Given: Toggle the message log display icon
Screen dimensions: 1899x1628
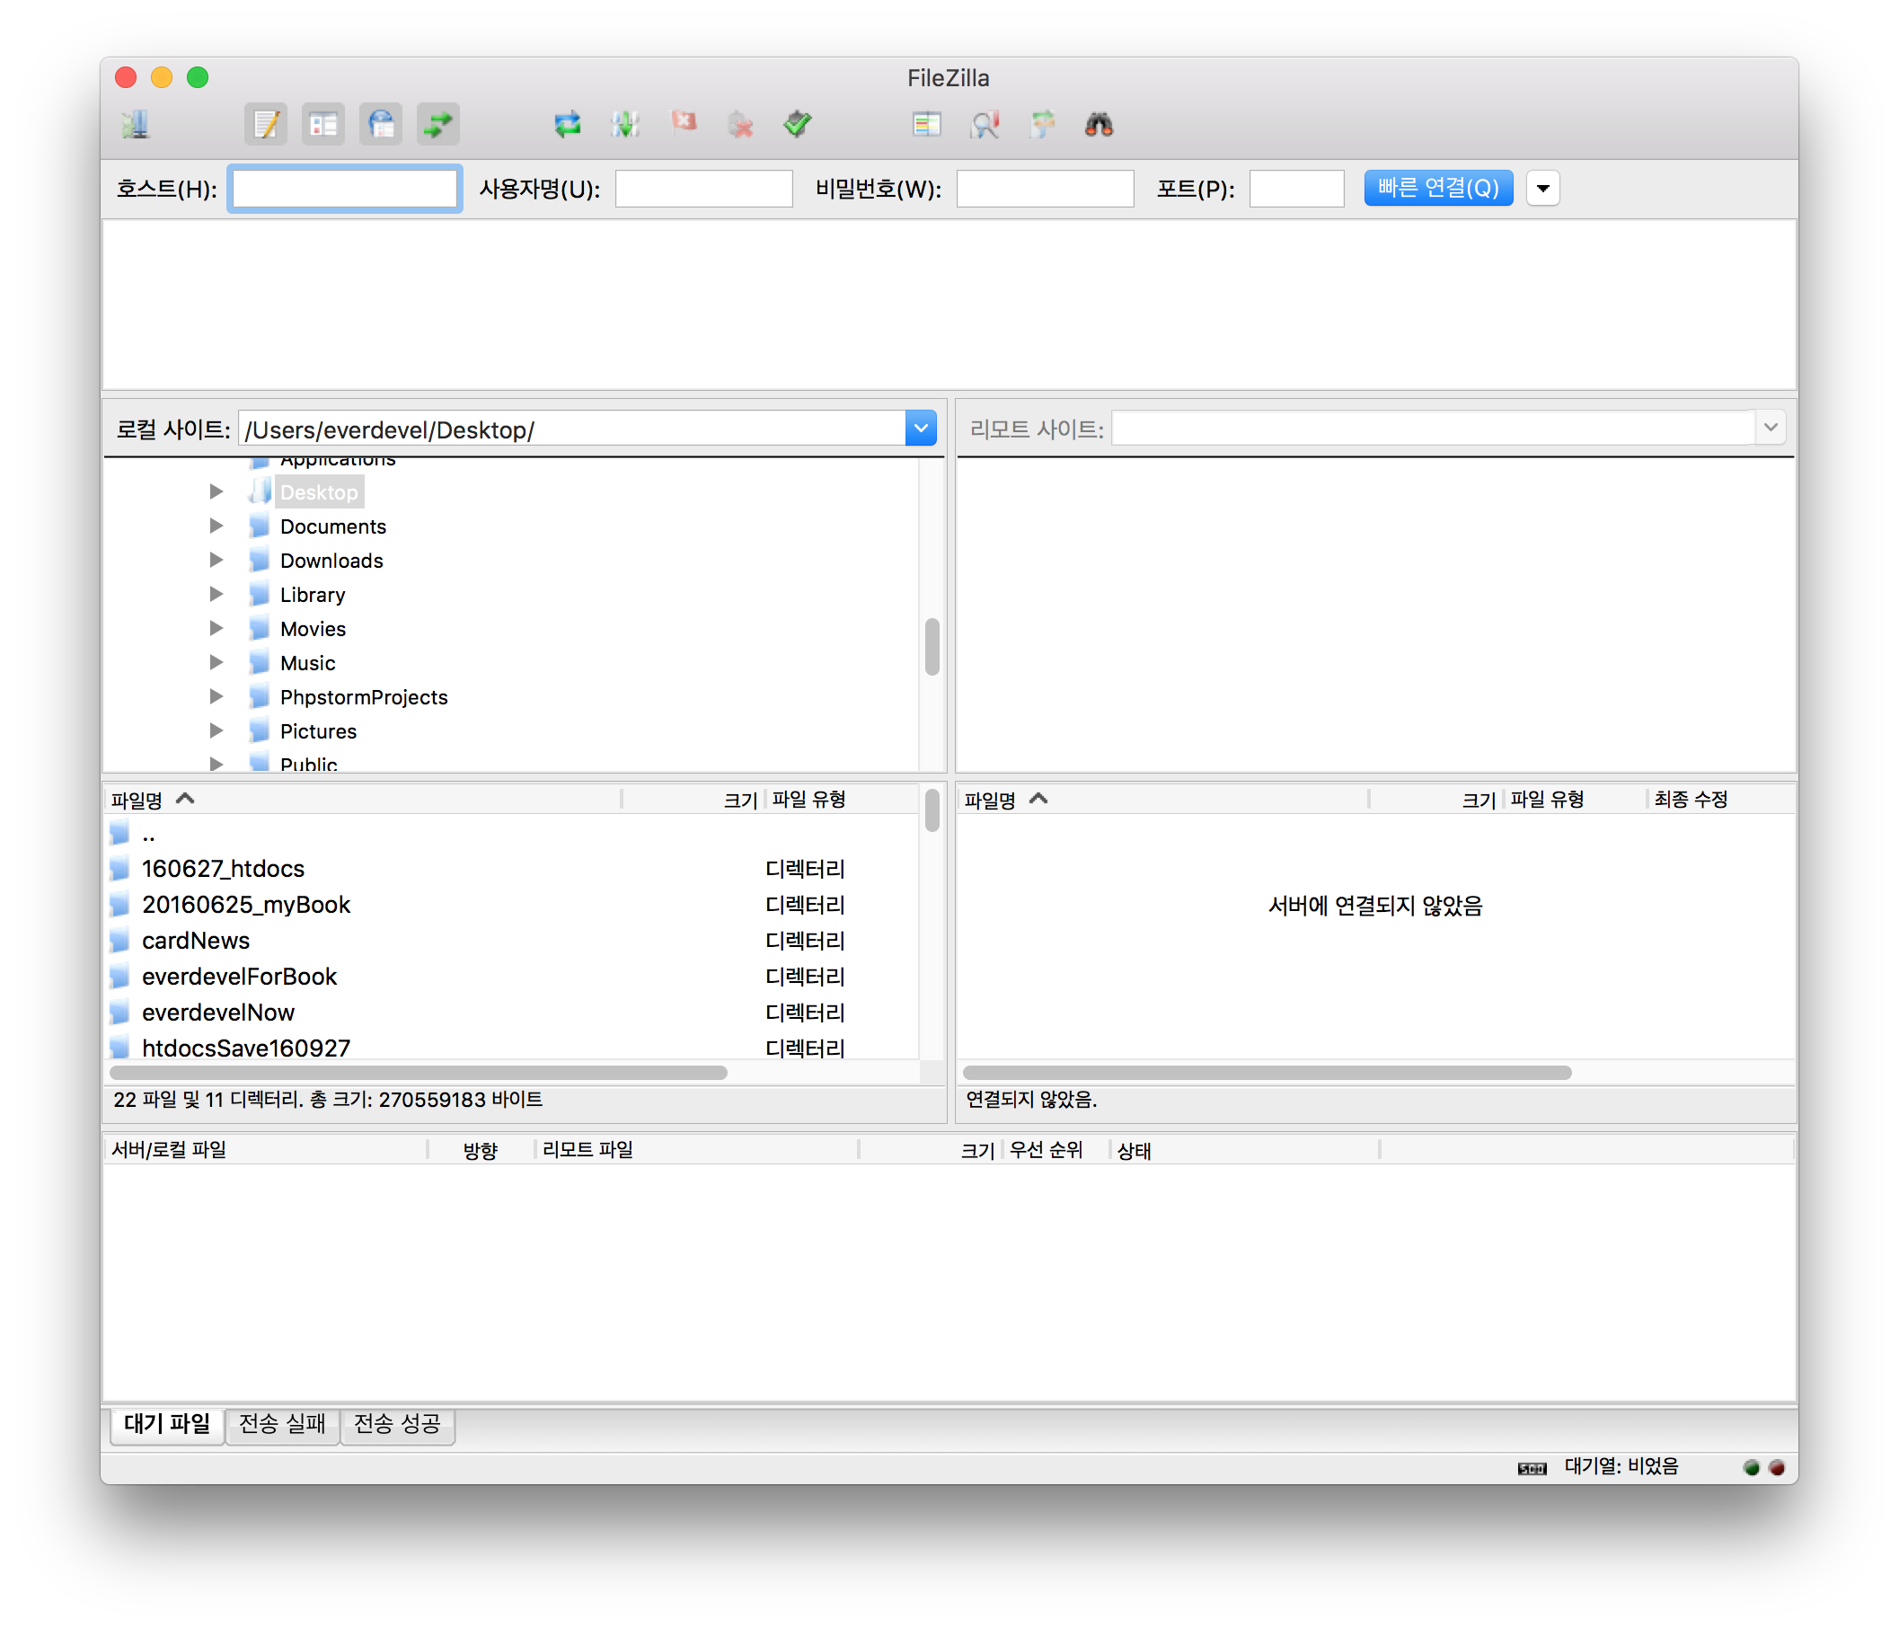Looking at the screenshot, I should point(266,125).
